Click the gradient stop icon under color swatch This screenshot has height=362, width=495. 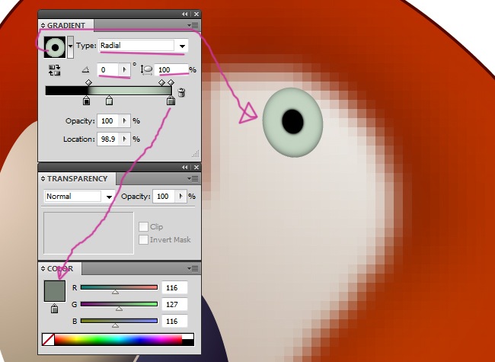tap(54, 309)
